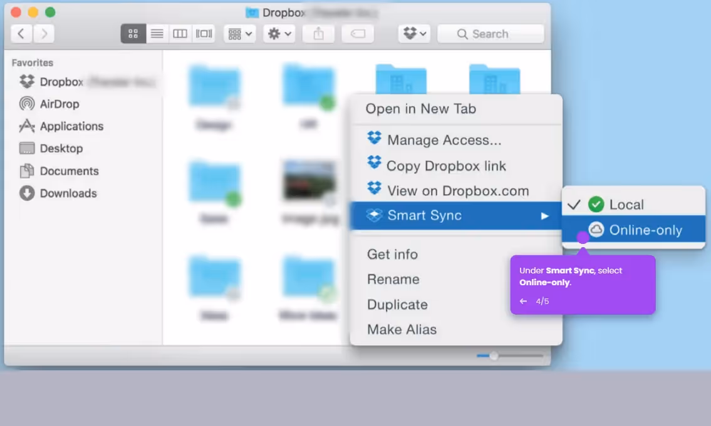711x426 pixels.
Task: Go forward with the Finder forward arrow
Action: click(x=43, y=34)
